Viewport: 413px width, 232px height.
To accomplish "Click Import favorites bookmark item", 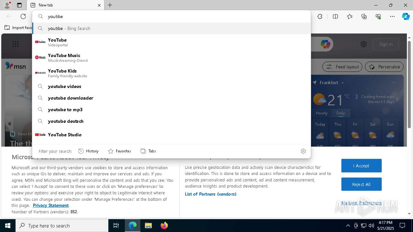I will pyautogui.click(x=18, y=28).
